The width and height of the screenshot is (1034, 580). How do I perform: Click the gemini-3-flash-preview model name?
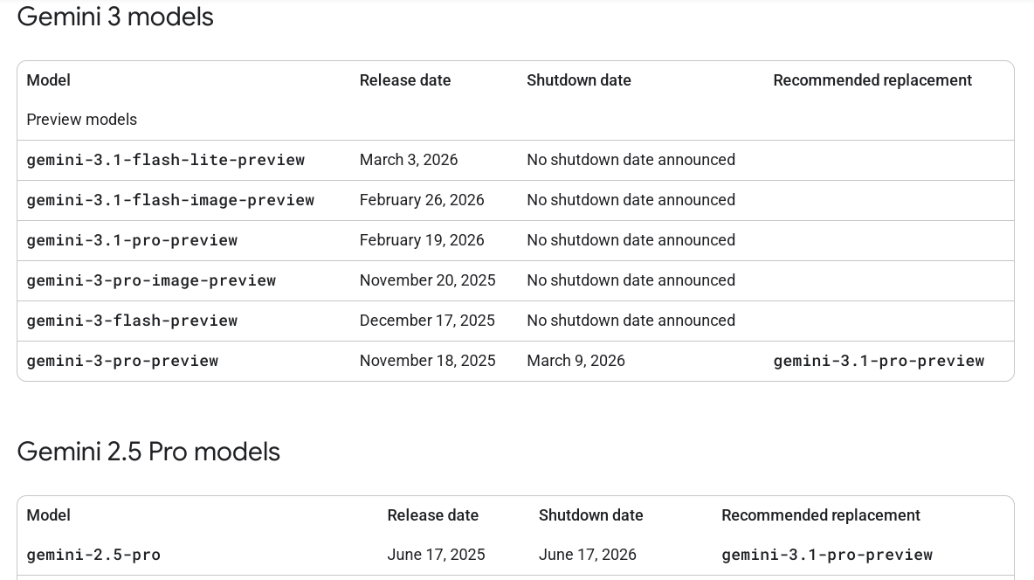tap(132, 321)
